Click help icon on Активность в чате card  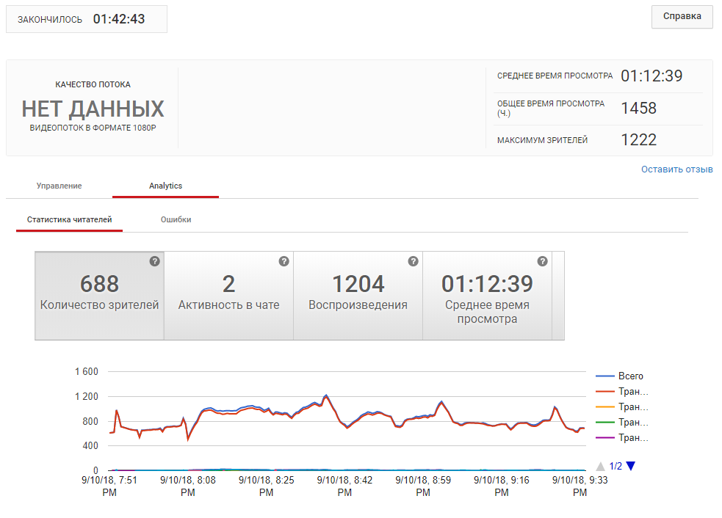[x=284, y=261]
